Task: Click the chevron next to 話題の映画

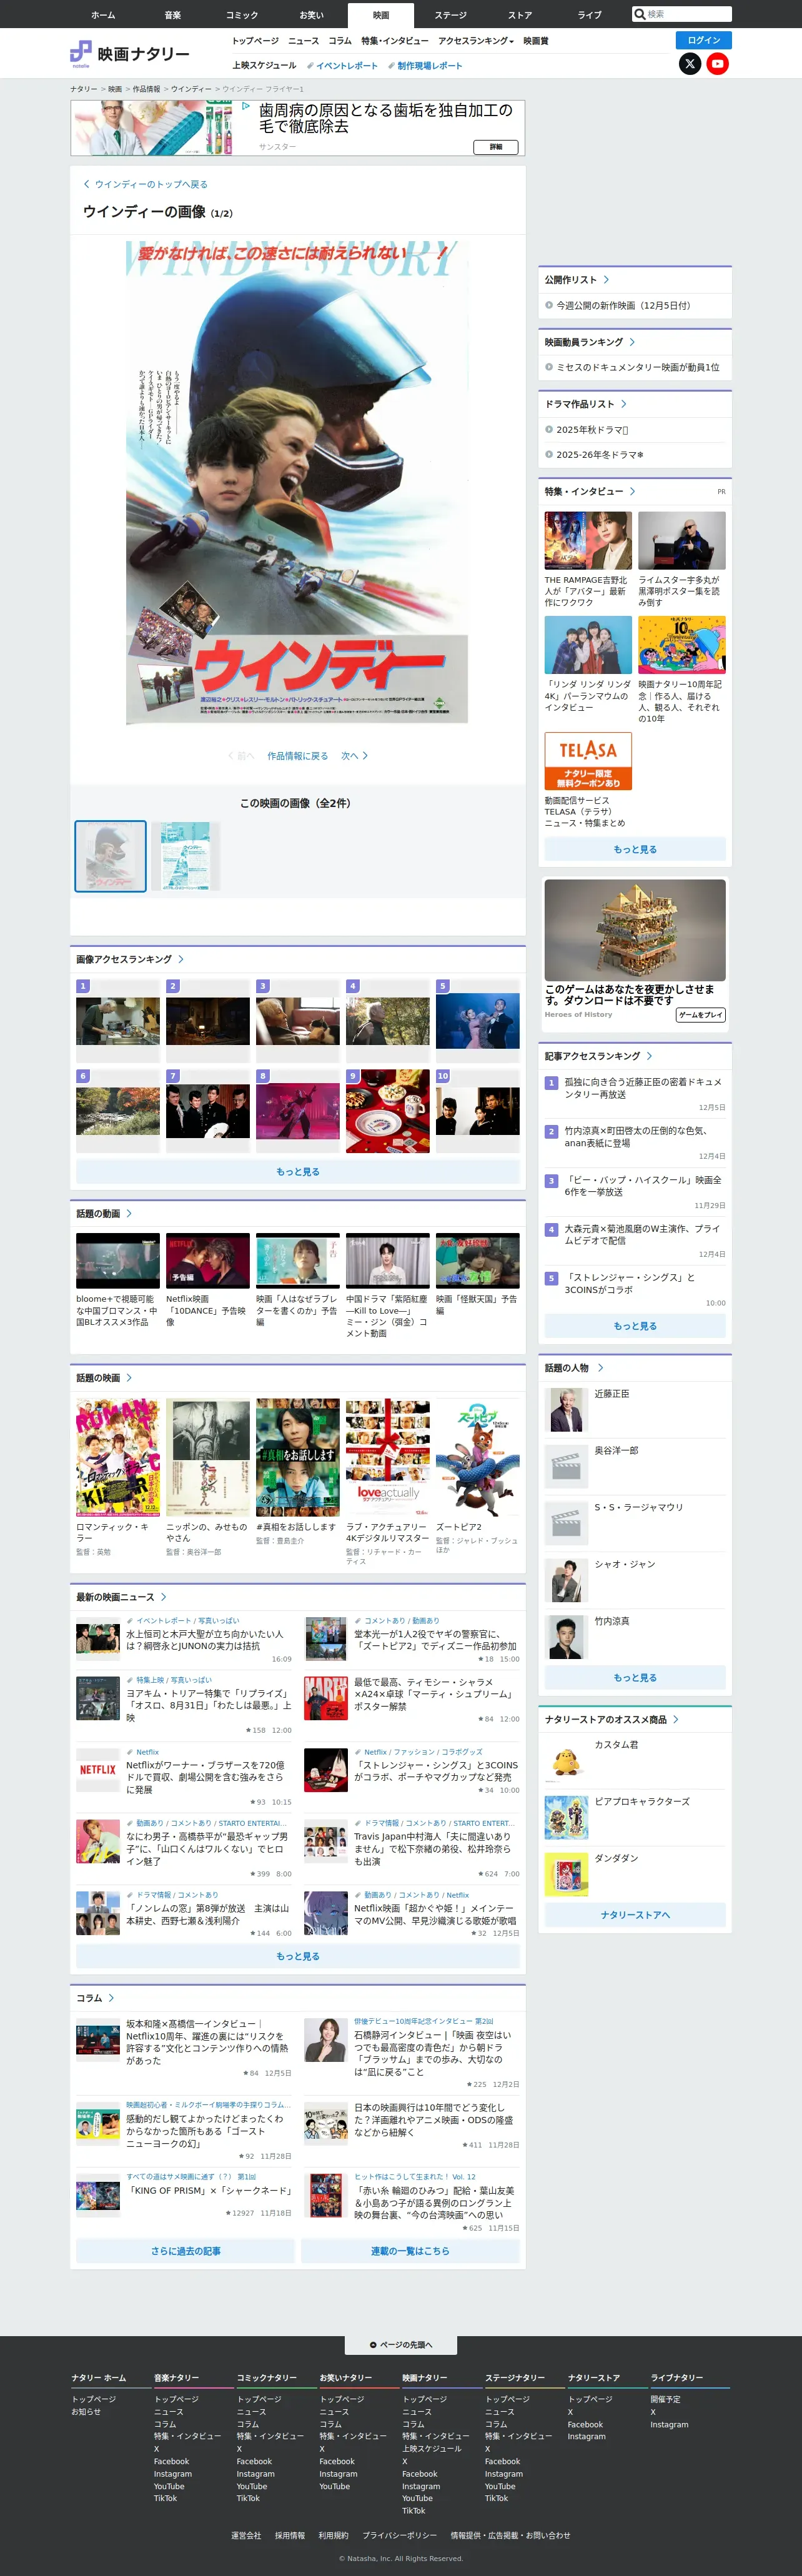Action: (129, 1378)
